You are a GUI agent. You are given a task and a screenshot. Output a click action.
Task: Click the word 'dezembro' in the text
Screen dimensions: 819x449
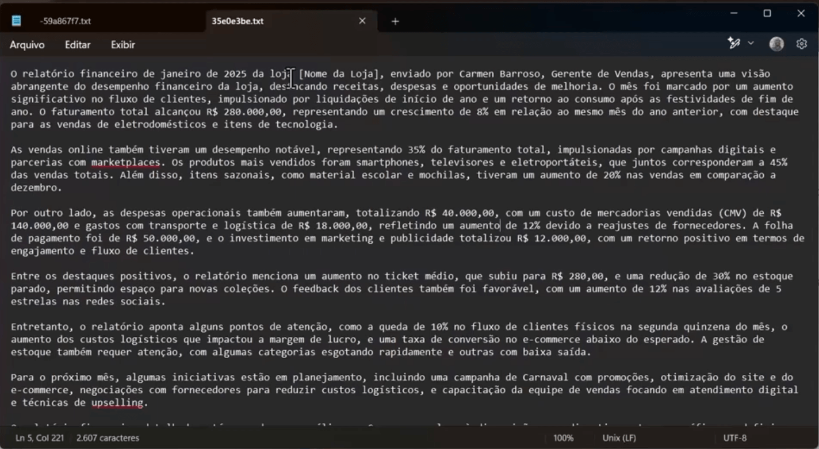[33, 187]
